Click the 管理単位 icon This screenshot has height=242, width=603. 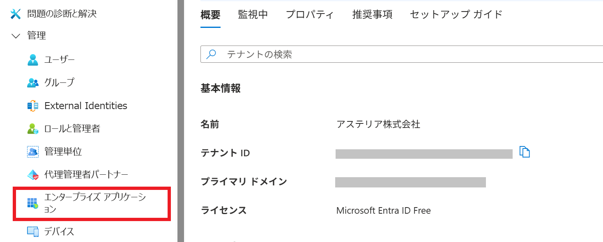(x=32, y=152)
